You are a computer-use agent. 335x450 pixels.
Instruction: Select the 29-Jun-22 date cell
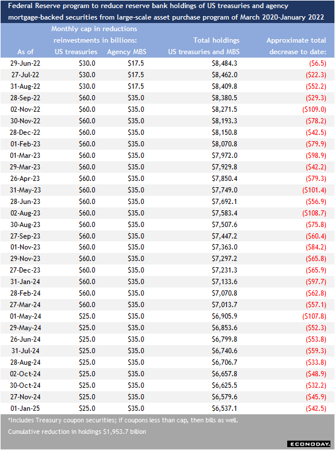coord(25,63)
